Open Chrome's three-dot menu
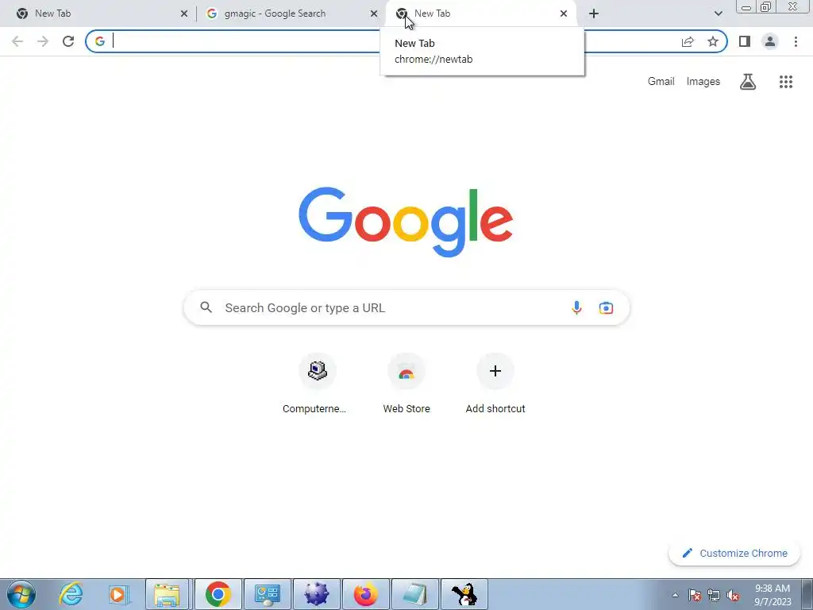813x610 pixels. click(x=796, y=41)
